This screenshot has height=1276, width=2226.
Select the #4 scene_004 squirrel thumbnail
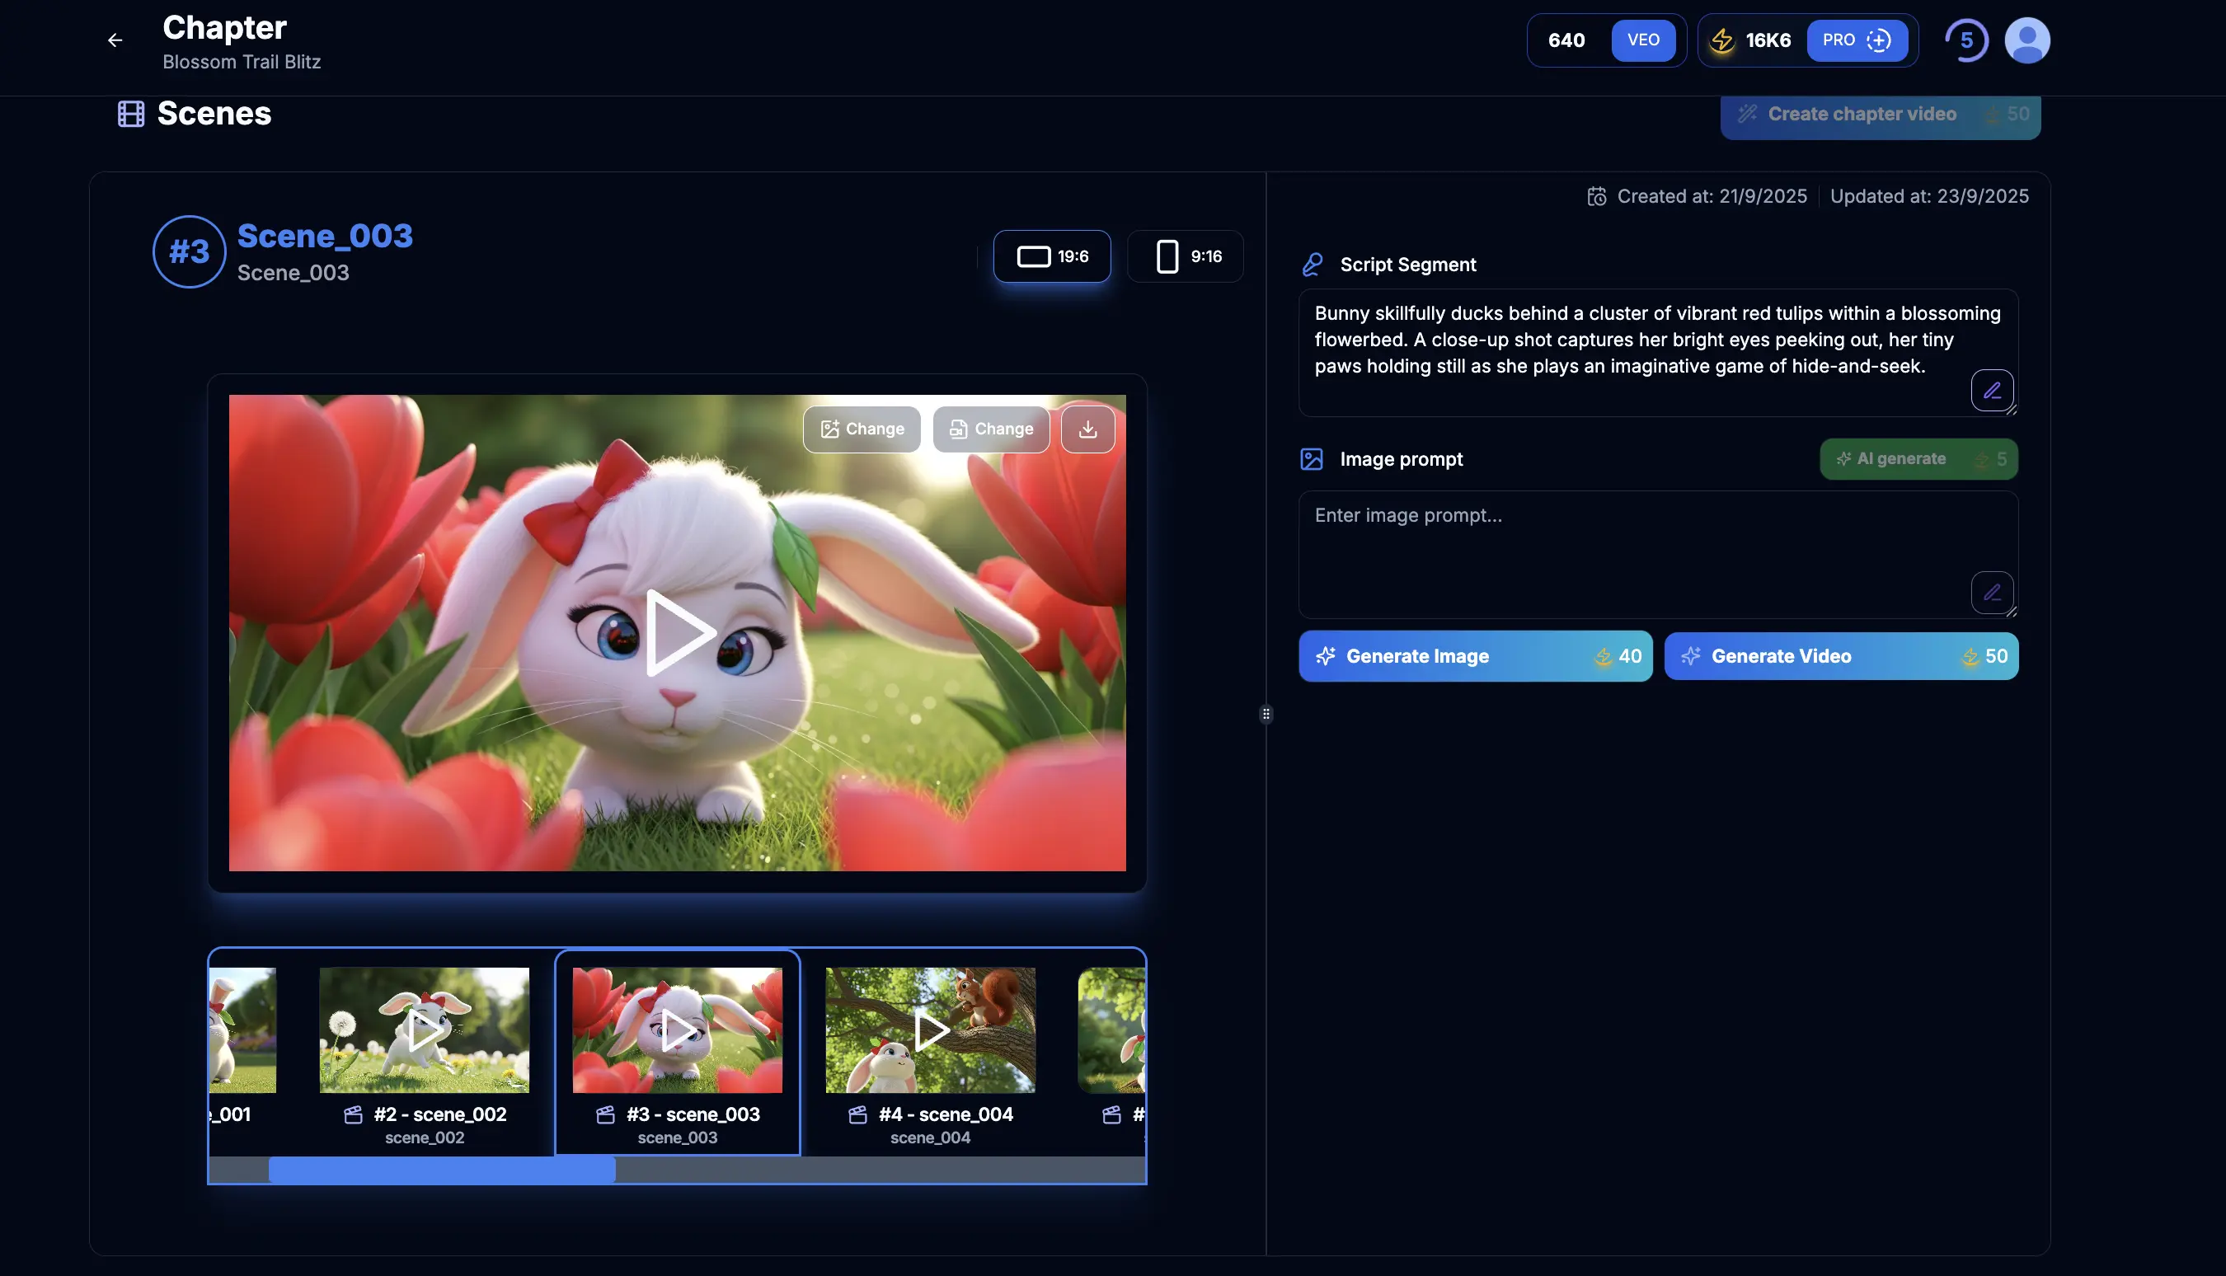[930, 1030]
